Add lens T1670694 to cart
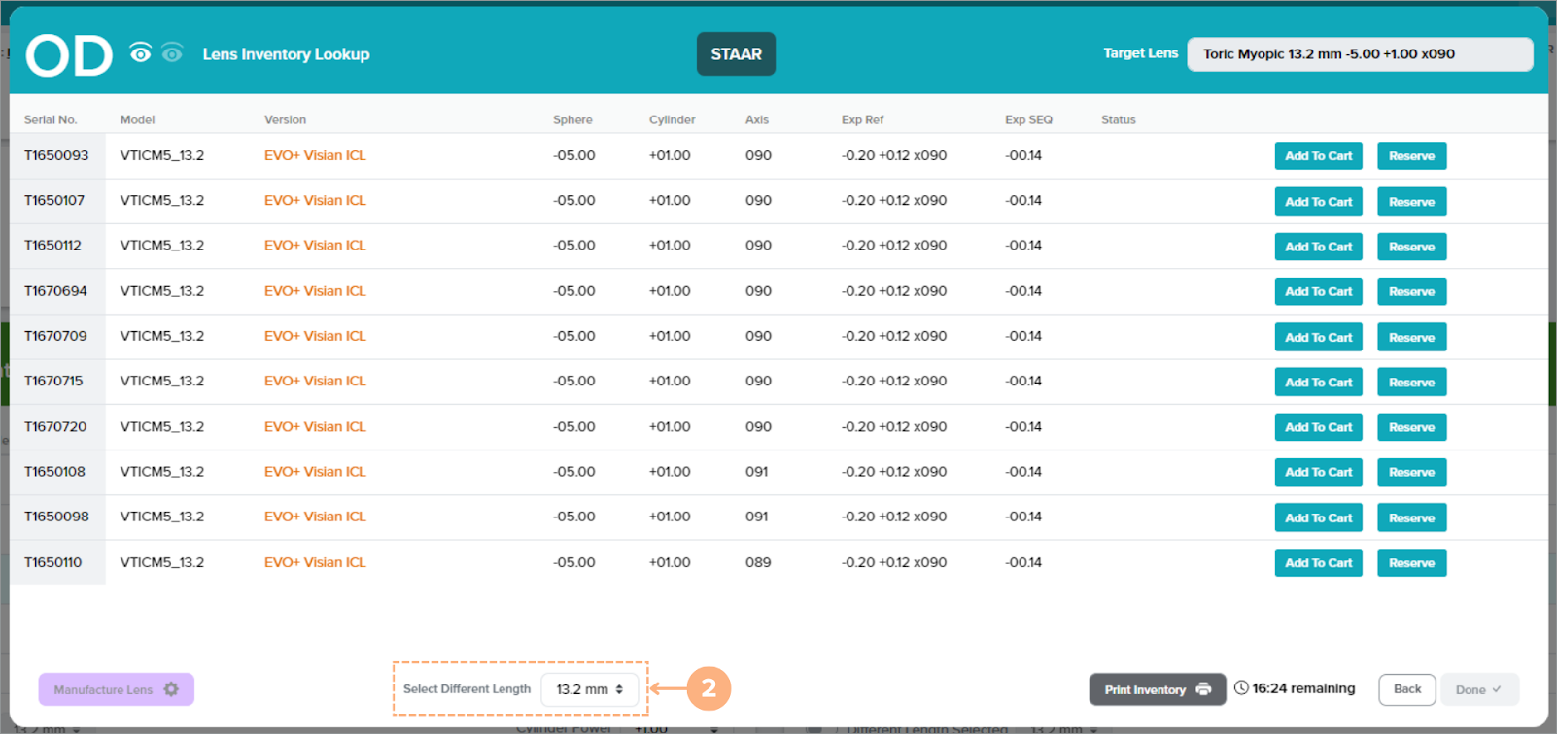 point(1318,291)
